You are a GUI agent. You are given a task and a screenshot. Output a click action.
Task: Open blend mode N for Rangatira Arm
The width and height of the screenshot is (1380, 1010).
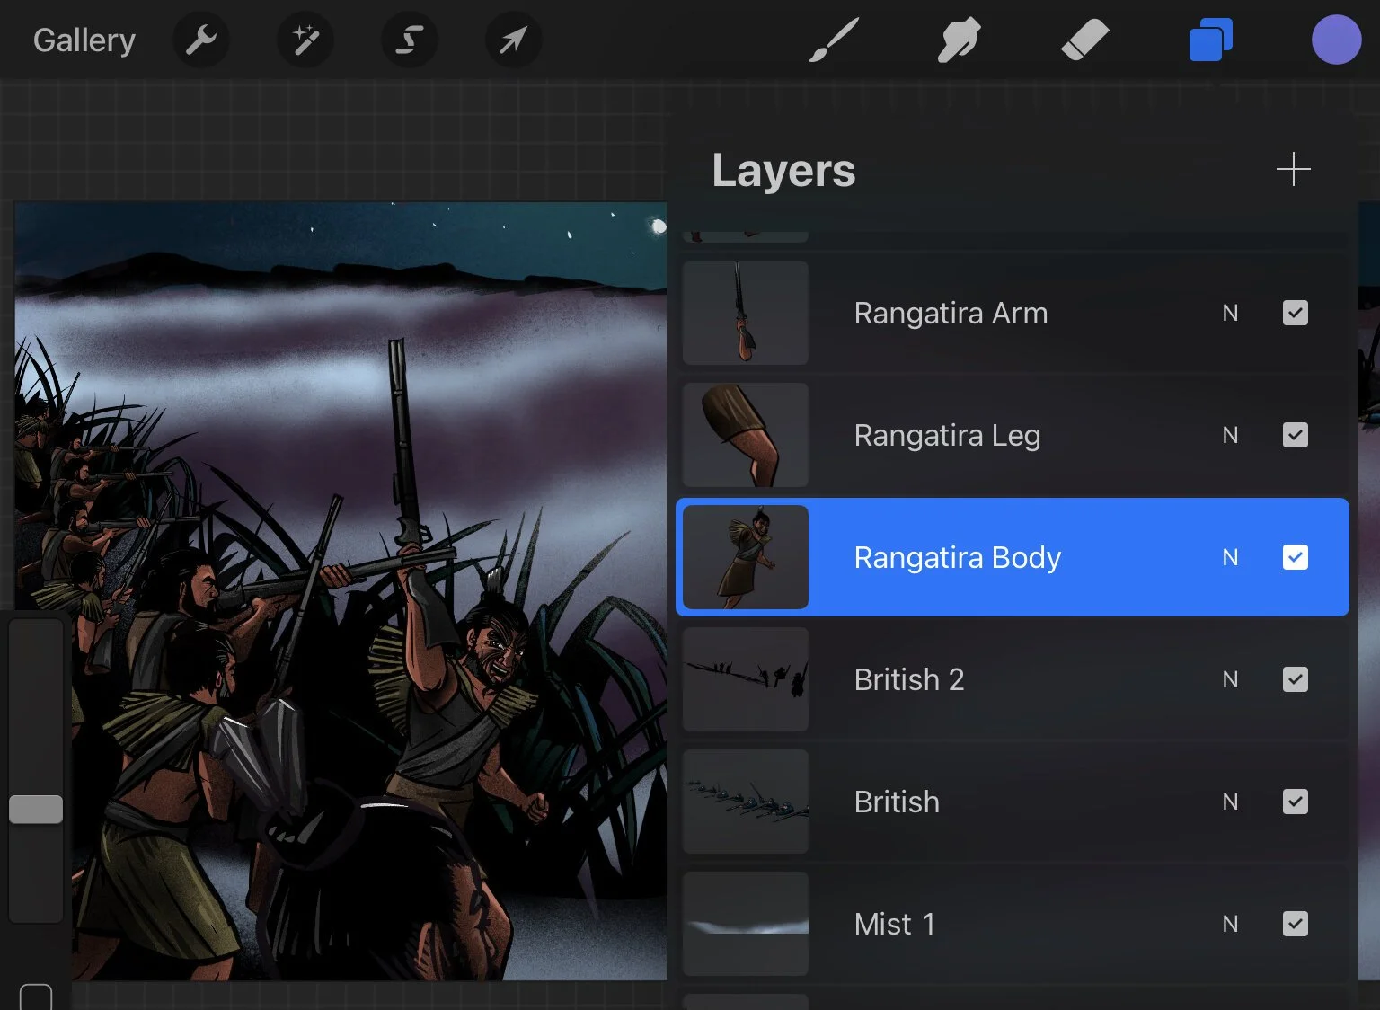pos(1230,313)
